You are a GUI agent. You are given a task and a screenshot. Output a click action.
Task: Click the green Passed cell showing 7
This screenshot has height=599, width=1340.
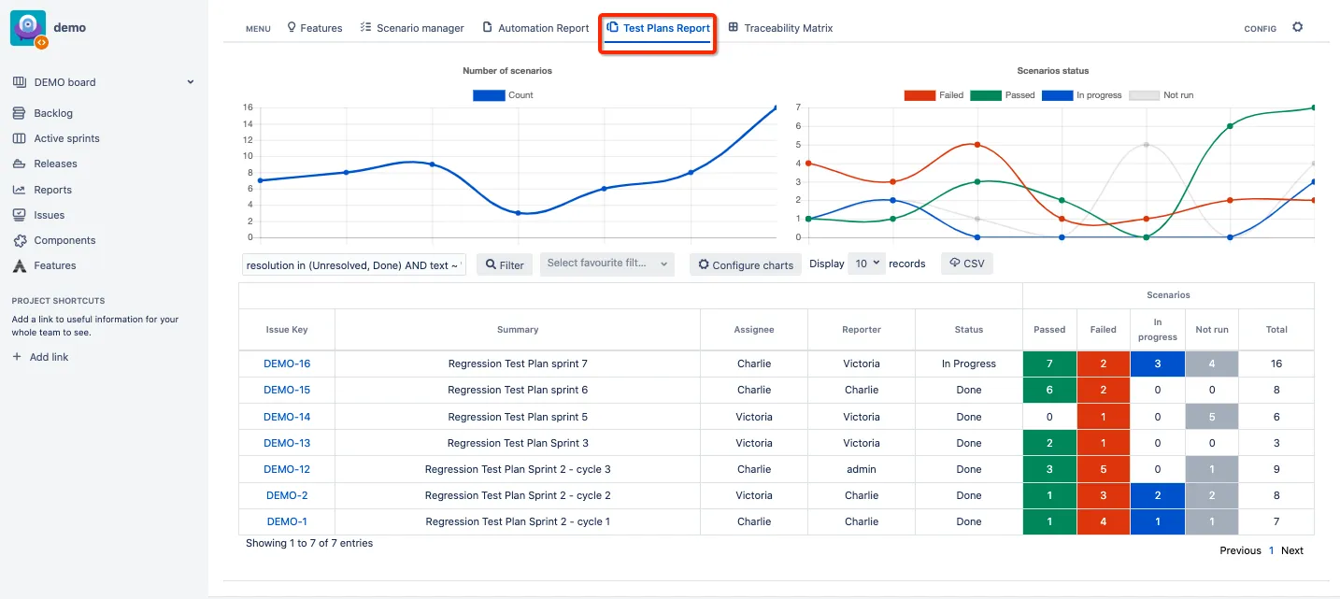tap(1049, 364)
